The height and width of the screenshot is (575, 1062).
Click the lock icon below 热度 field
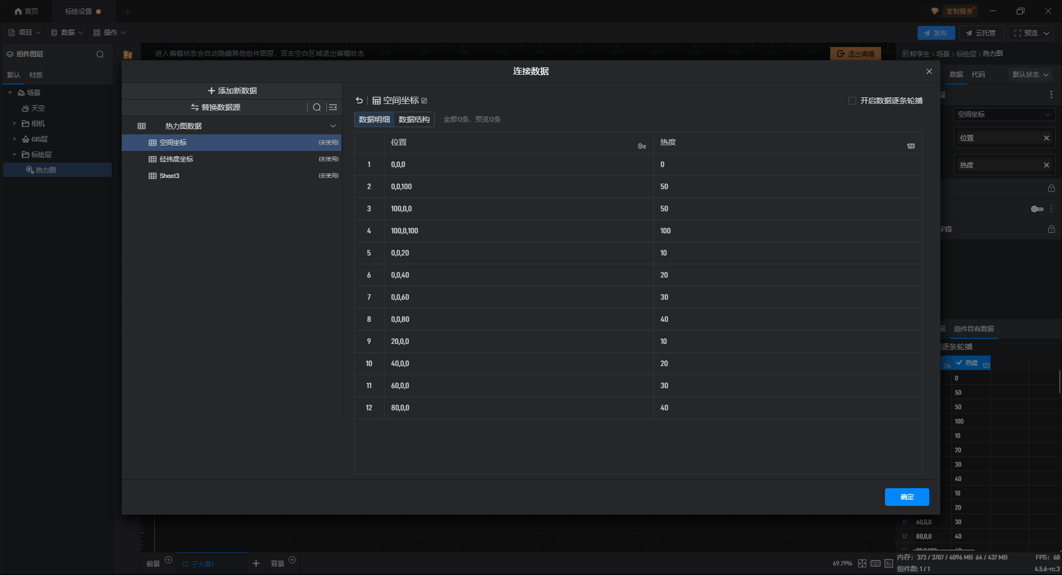[1051, 189]
